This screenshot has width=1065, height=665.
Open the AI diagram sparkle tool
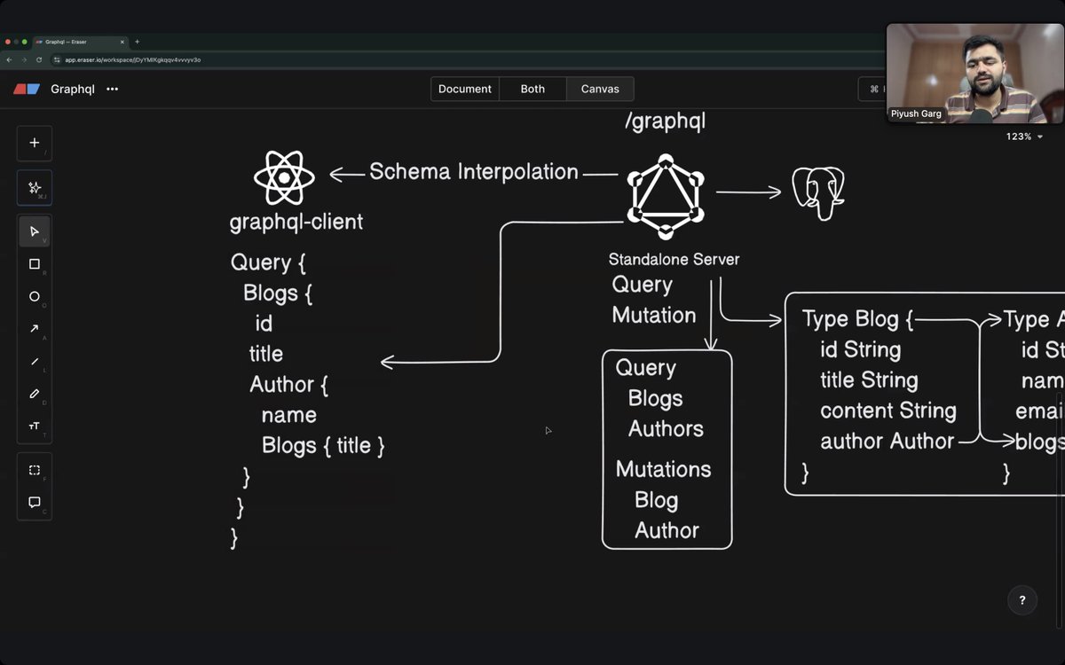(35, 188)
